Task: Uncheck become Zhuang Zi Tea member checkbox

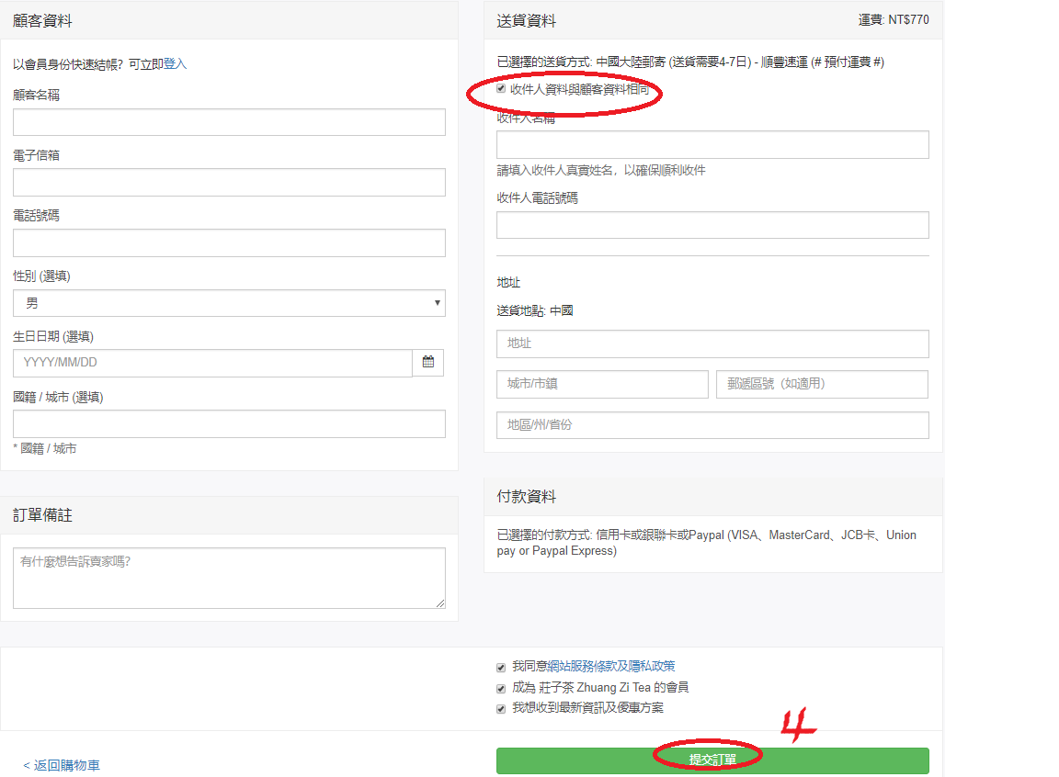Action: point(501,688)
